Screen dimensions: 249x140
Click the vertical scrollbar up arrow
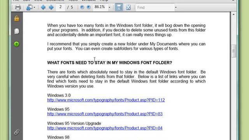pyautogui.click(x=233, y=14)
